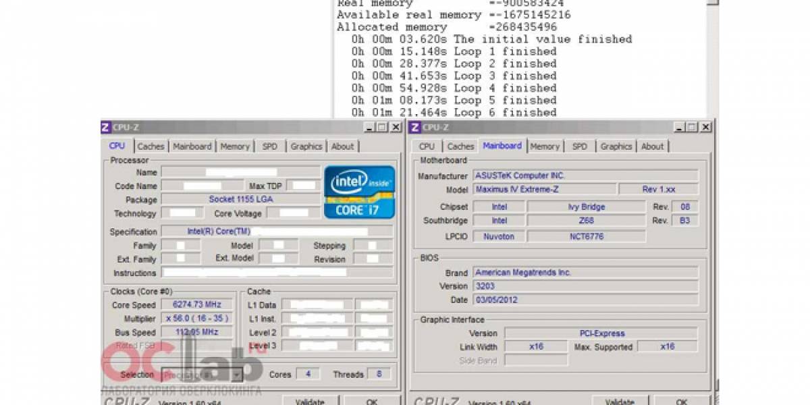The width and height of the screenshot is (810, 405).
Task: Click the Rev 1.xx model revision field
Action: [x=659, y=190]
